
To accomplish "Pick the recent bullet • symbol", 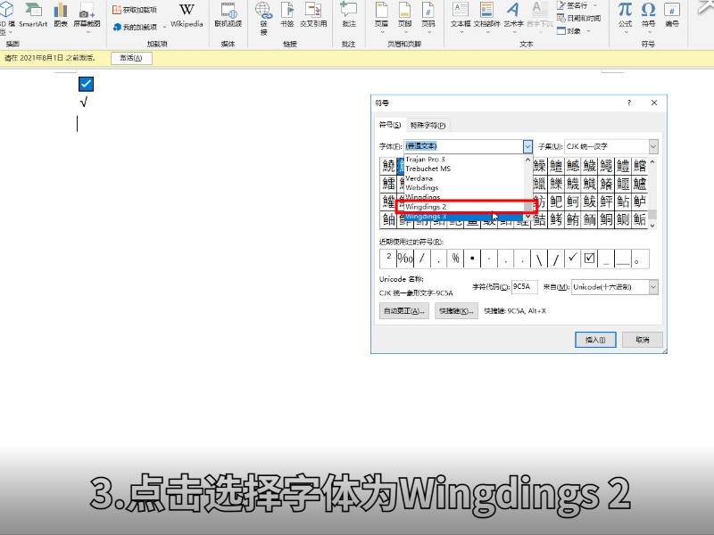I will [x=472, y=259].
